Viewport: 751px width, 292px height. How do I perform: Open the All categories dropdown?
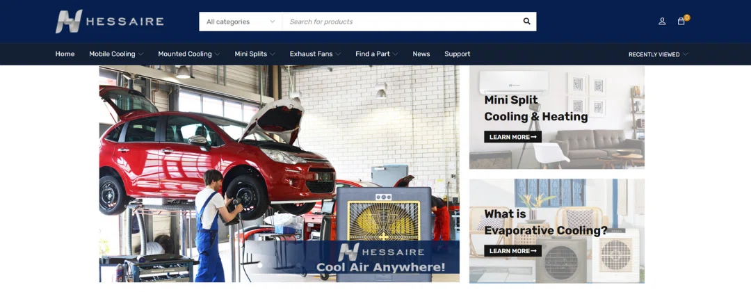pos(241,22)
